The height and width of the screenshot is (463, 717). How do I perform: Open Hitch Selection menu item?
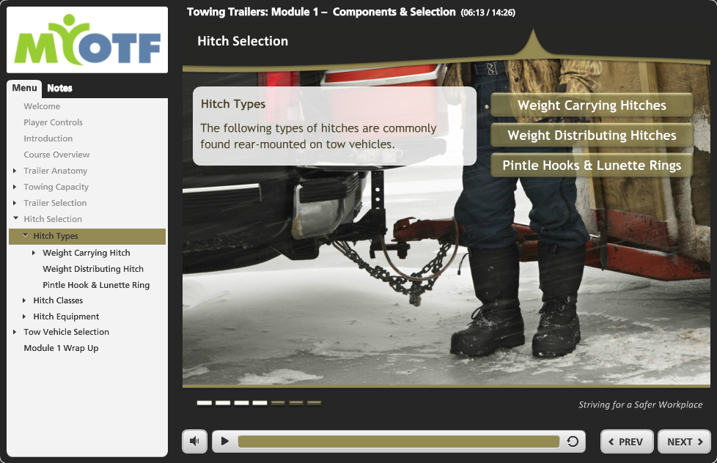[x=53, y=219]
